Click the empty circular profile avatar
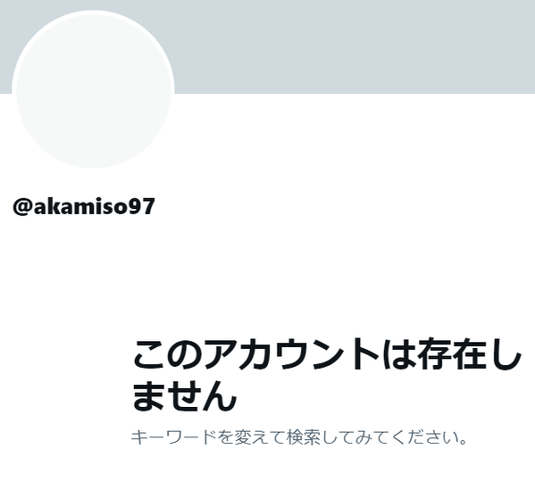The width and height of the screenshot is (535, 482). [93, 89]
